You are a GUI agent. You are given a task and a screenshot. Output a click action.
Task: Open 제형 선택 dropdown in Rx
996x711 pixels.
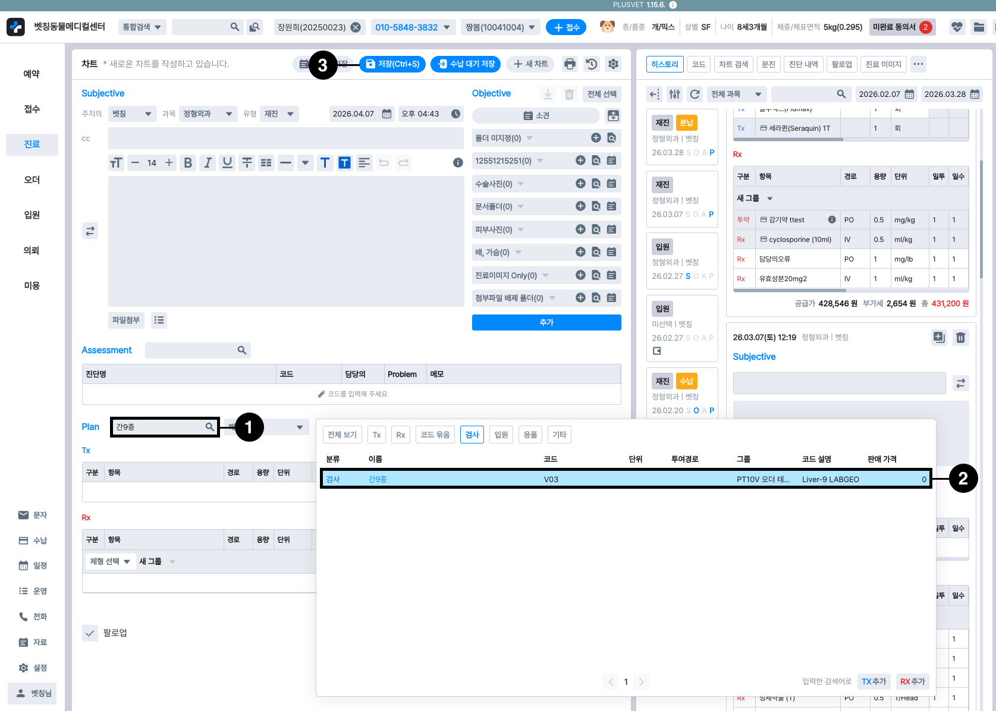click(x=110, y=562)
